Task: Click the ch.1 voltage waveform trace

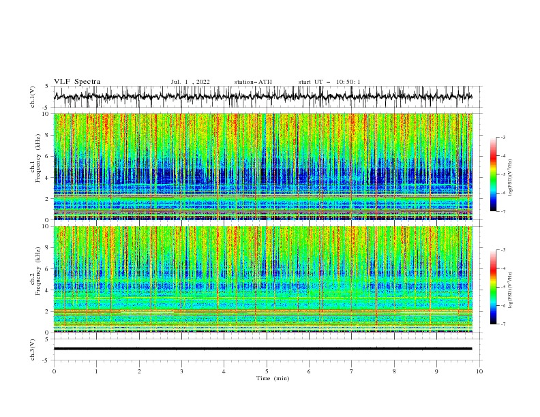Action: [262, 96]
